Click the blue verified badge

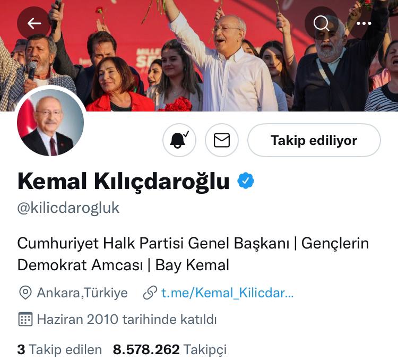point(246,181)
